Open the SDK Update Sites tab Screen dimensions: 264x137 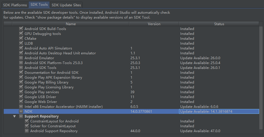pos(67,5)
